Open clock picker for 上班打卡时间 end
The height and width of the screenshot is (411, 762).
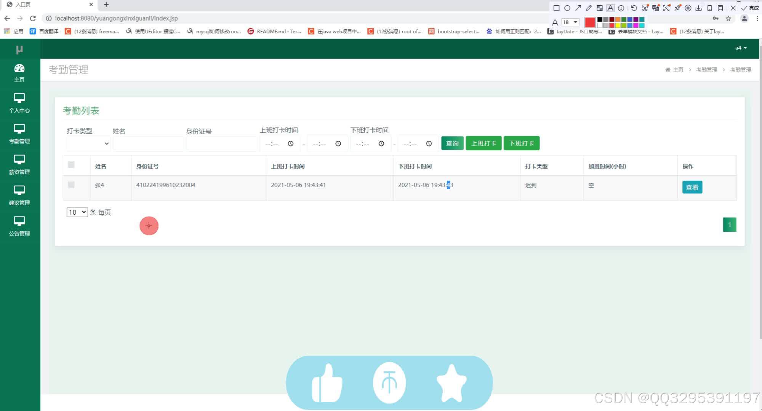coord(338,143)
